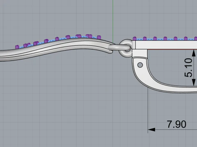This screenshot has width=197, height=147.
Task: Select the 5.10 vertical dimension text
Action: [188, 68]
